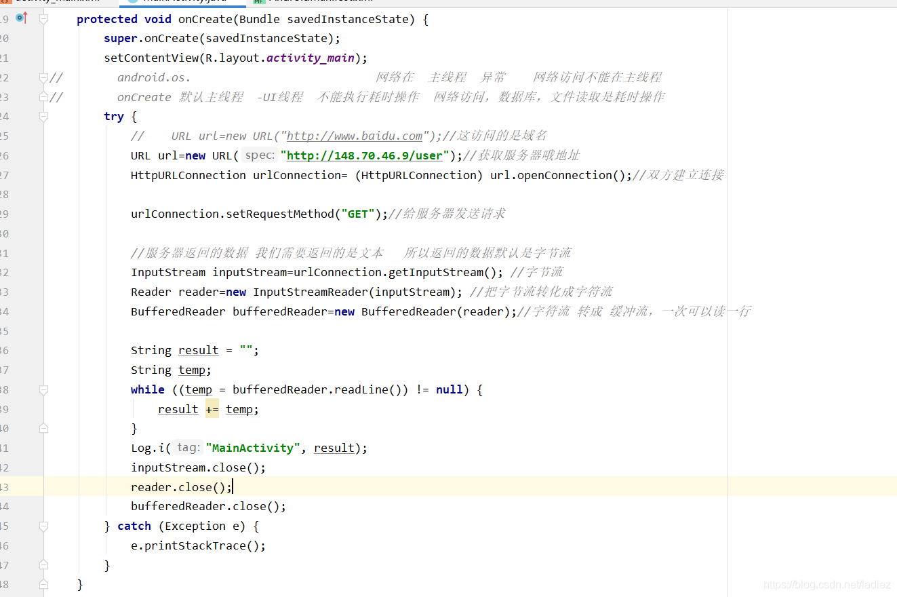
Task: Open the http://148.70.46.9/user URL string
Action: (365, 155)
